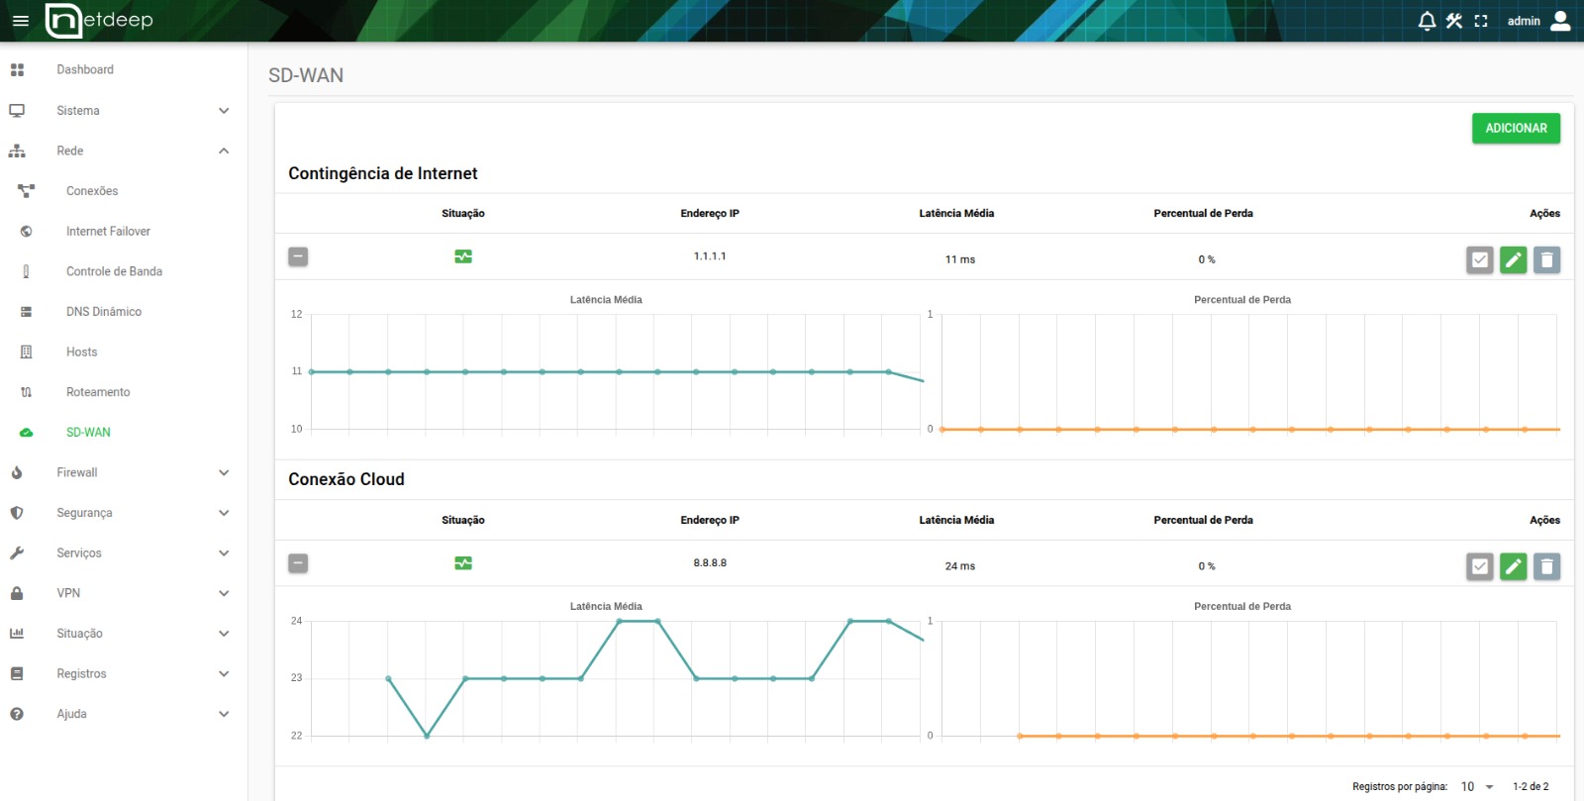
Task: Toggle the checkbox action for 8.8.8.8 row
Action: coord(1479,566)
